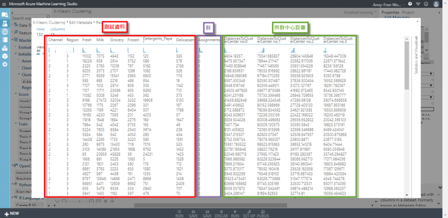This screenshot has height=218, width=448.
Task: Open Datasets cylinders icon in sidebar
Action: [x=4, y=48]
